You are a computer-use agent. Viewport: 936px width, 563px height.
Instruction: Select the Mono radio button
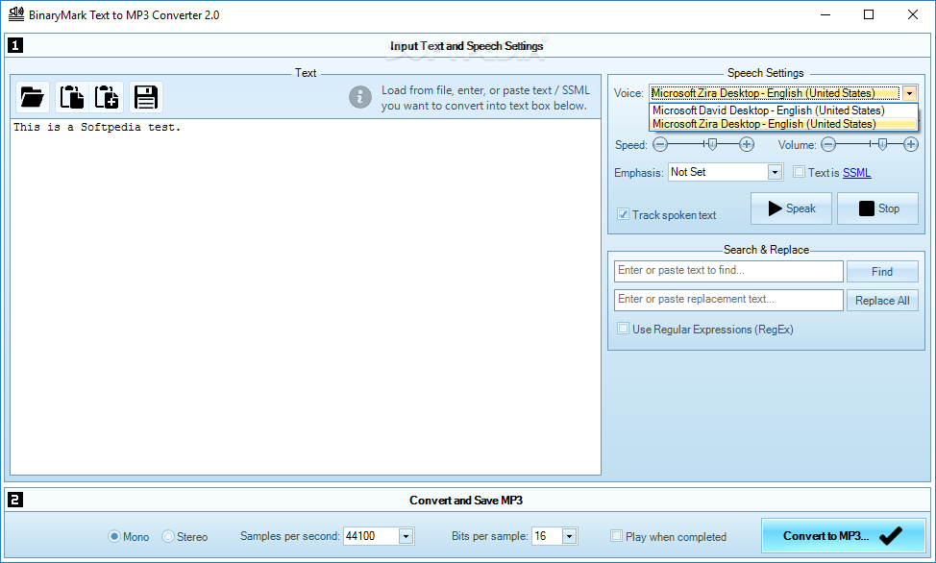coord(114,536)
